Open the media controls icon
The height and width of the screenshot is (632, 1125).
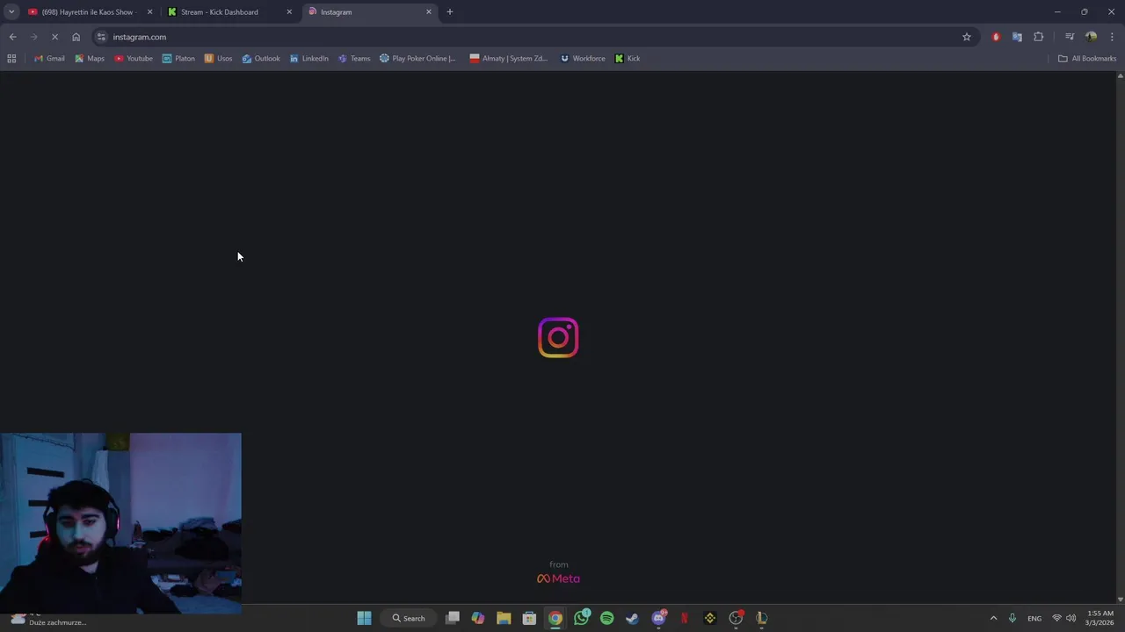pyautogui.click(x=1070, y=37)
